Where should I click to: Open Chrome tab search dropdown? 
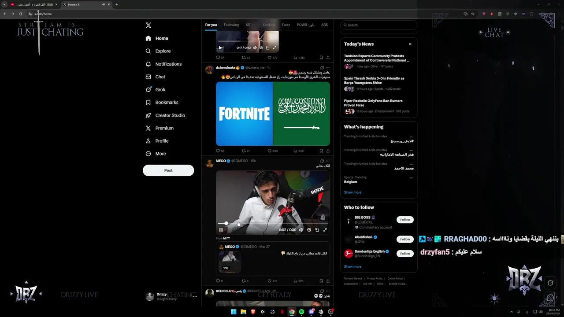pos(4,4)
